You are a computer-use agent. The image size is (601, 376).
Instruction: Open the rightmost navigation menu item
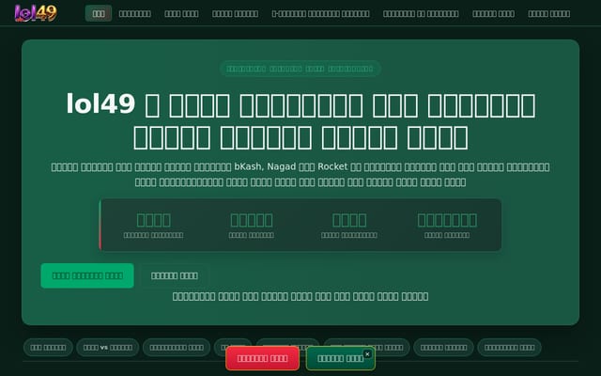tap(548, 13)
